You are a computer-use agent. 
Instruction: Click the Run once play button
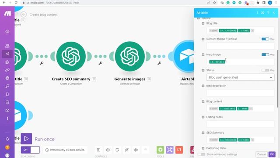click(26, 139)
